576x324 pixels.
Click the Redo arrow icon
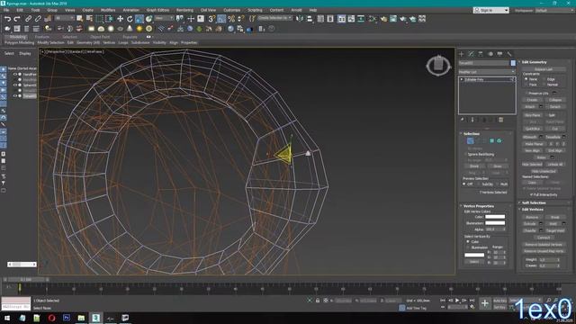click(x=17, y=19)
